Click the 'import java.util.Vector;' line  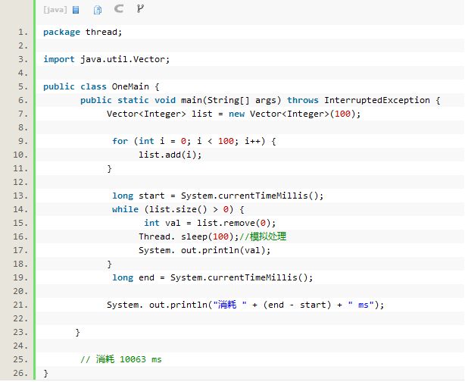(x=107, y=59)
